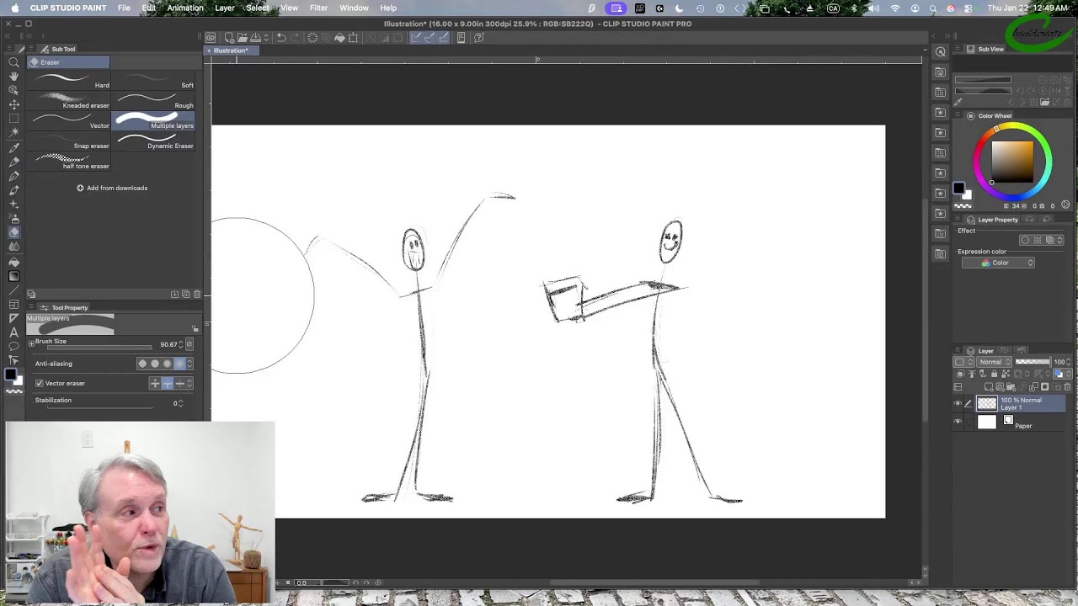Screen dimensions: 1078x606
Task: Select the Balloon tool
Action: pyautogui.click(x=13, y=346)
